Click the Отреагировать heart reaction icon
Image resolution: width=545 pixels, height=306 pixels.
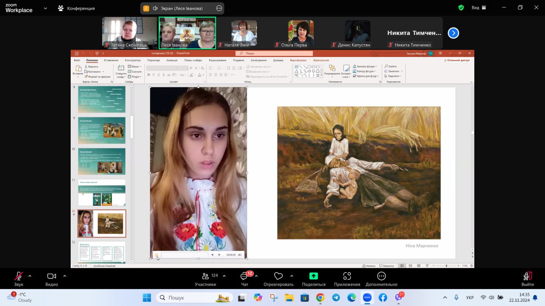tap(278, 276)
